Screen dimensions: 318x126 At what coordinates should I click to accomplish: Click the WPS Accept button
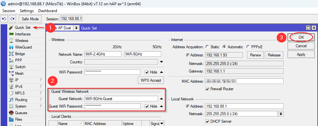point(151,80)
